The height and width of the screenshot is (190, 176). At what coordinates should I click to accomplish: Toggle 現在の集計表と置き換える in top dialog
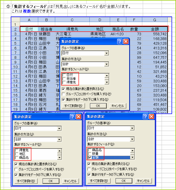(63, 89)
